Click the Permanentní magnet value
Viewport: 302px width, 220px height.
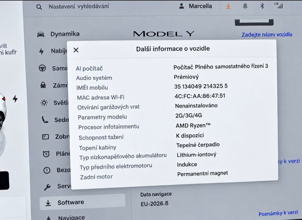click(203, 174)
